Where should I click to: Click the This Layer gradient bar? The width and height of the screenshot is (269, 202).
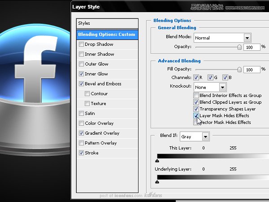(213, 156)
